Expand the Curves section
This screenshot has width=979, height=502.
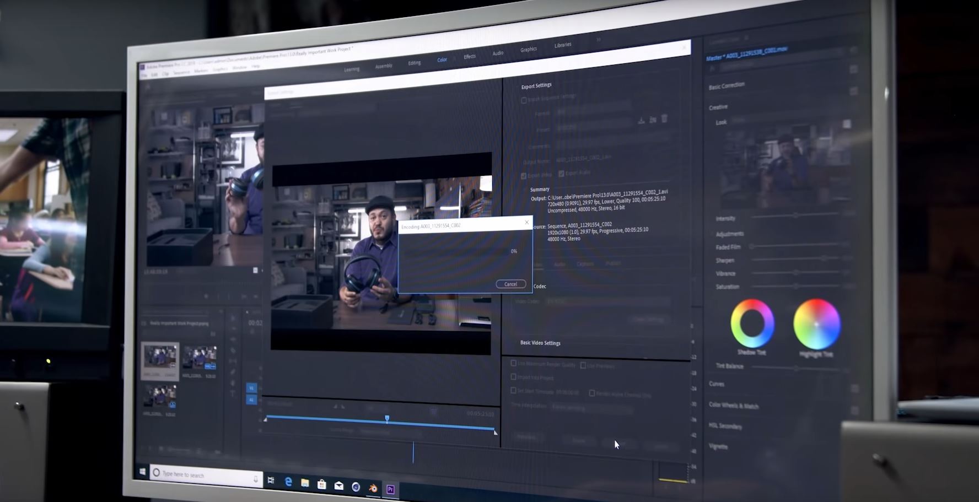click(717, 384)
